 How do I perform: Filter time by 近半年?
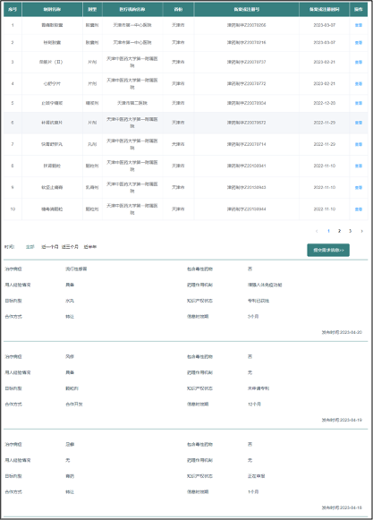tap(89, 247)
